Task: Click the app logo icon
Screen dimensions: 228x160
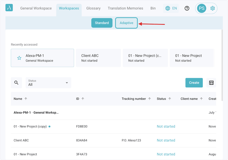Action: 9,8
